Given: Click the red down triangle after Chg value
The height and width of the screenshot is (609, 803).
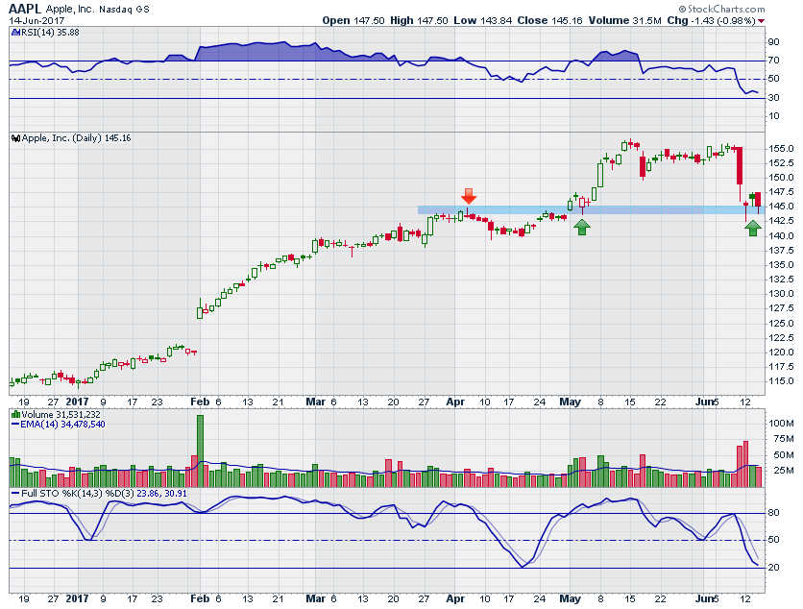Looking at the screenshot, I should [x=762, y=21].
